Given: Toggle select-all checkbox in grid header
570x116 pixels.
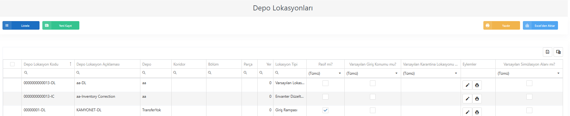Looking at the screenshot, I should [12, 64].
